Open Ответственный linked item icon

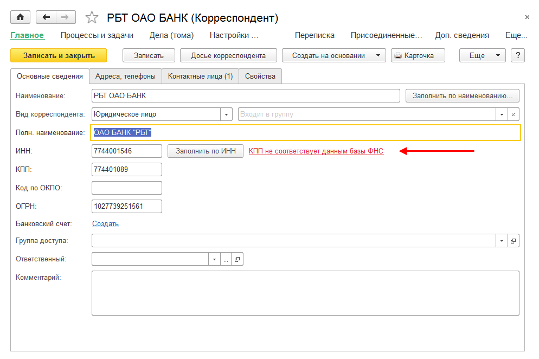237,259
